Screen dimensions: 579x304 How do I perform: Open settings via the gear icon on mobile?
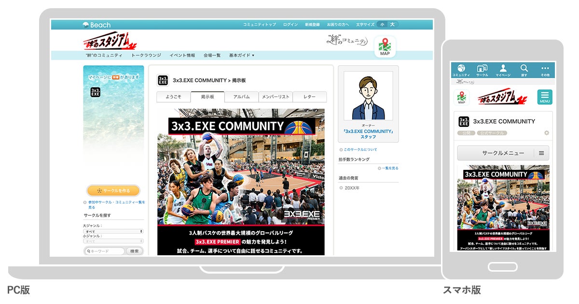[x=546, y=133]
